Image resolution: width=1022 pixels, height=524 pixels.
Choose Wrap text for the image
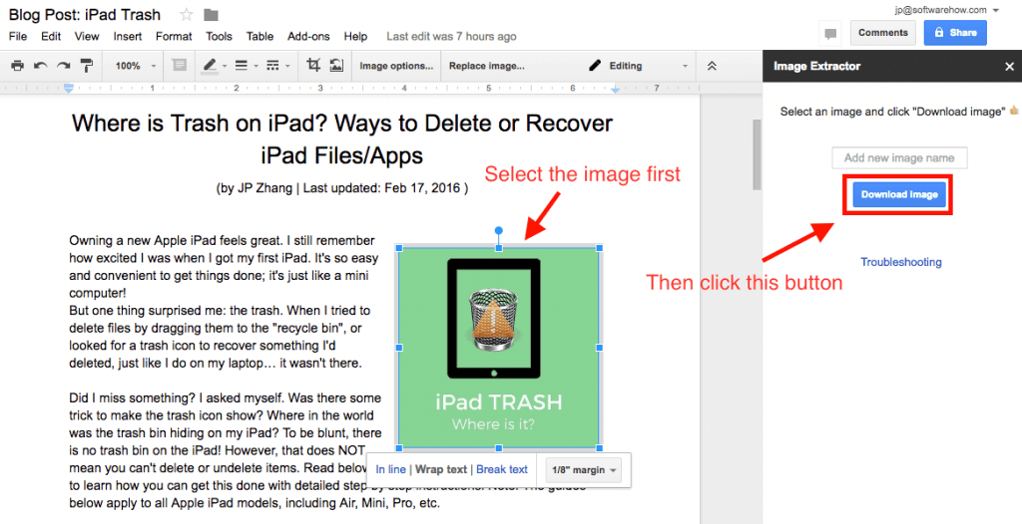(x=441, y=469)
